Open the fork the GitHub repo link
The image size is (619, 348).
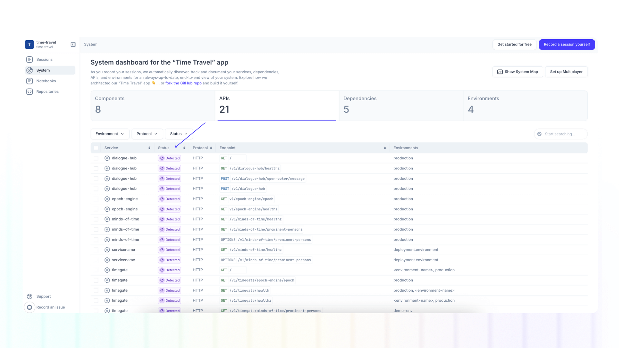pyautogui.click(x=183, y=83)
